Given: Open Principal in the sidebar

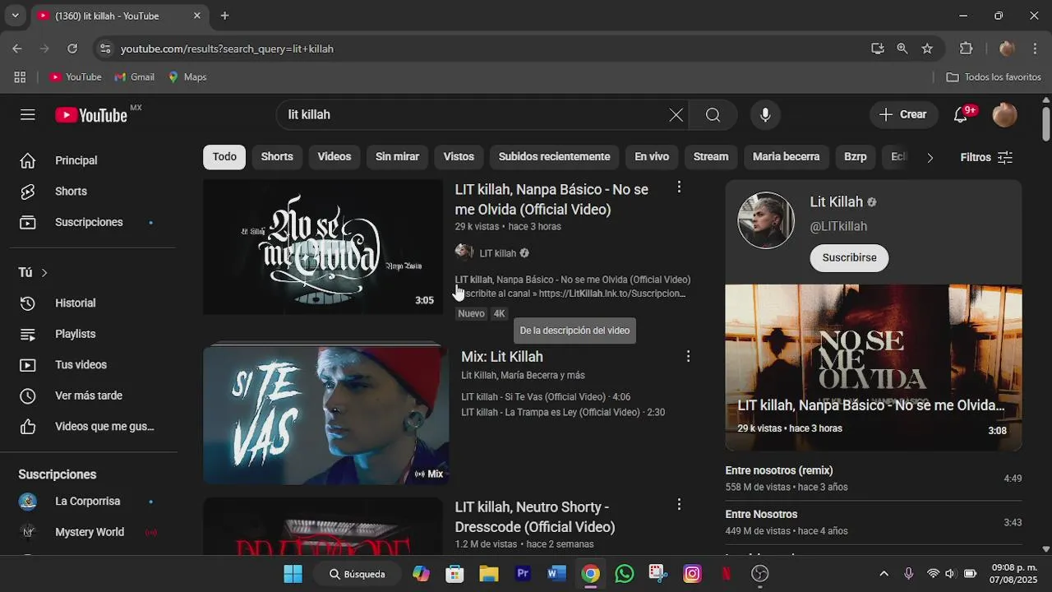Looking at the screenshot, I should [89, 160].
